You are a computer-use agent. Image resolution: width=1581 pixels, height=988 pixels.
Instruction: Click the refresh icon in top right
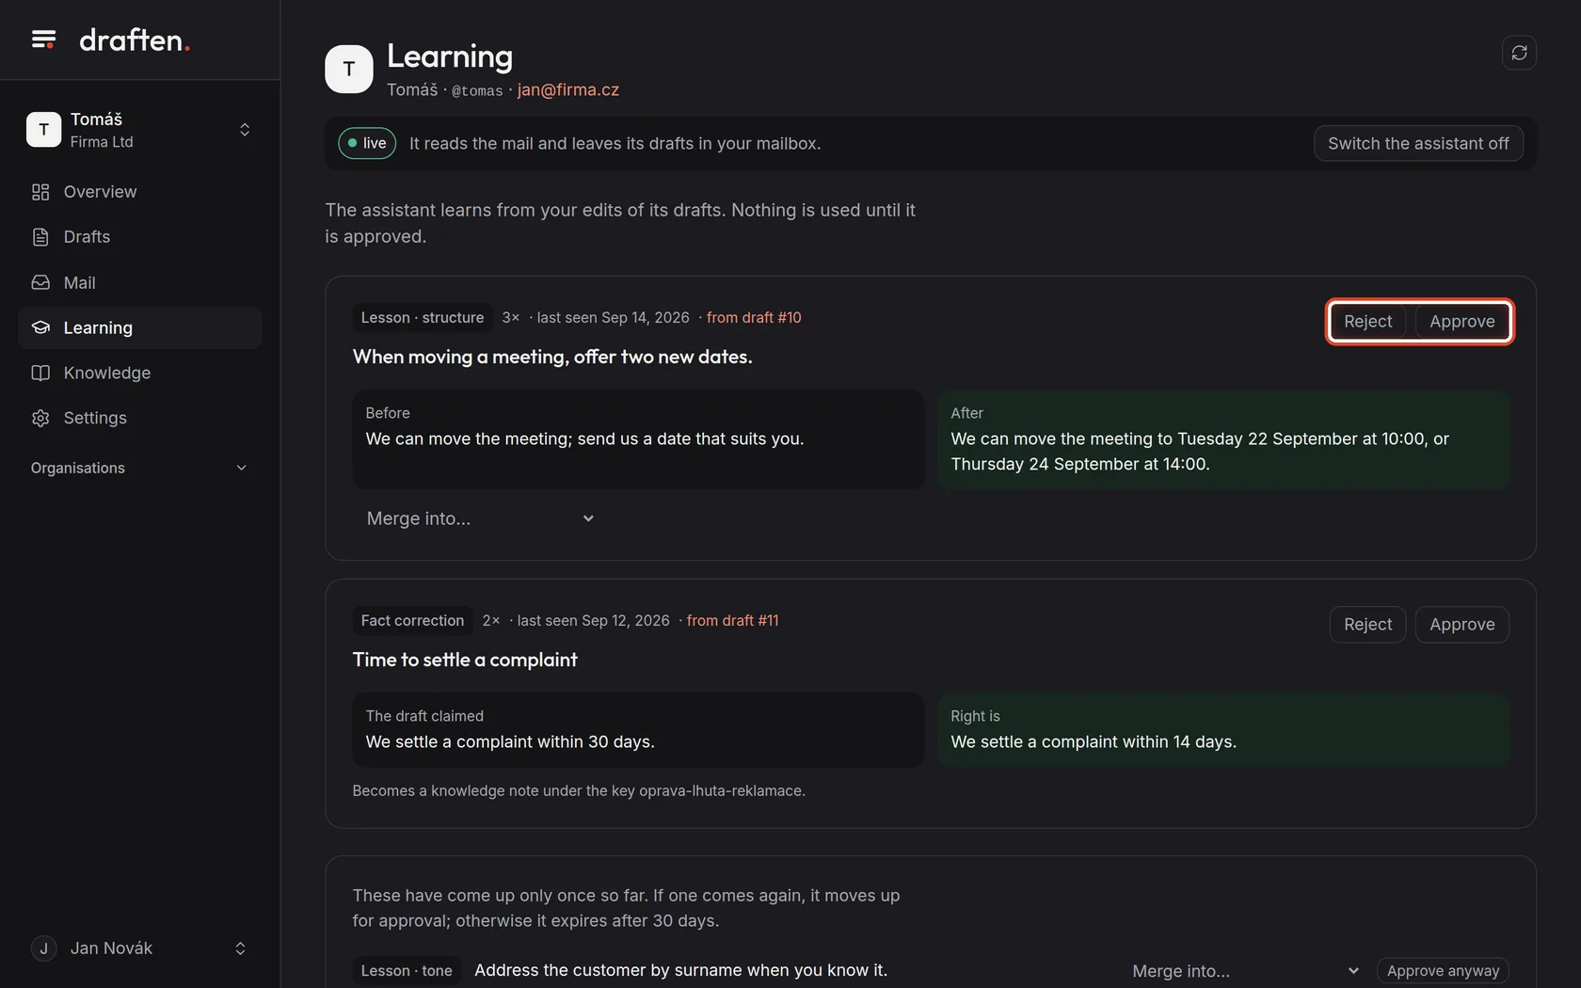[x=1519, y=53]
